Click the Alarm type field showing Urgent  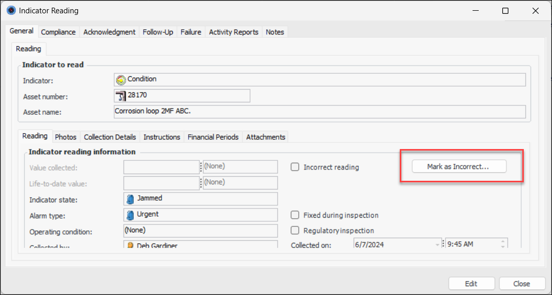(x=201, y=215)
